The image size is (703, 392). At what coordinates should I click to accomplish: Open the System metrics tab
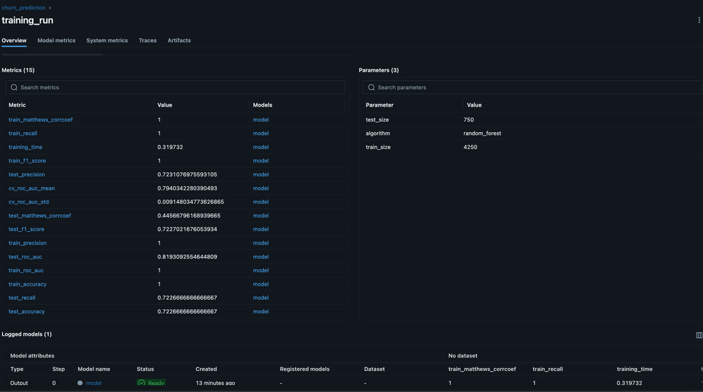tap(107, 41)
